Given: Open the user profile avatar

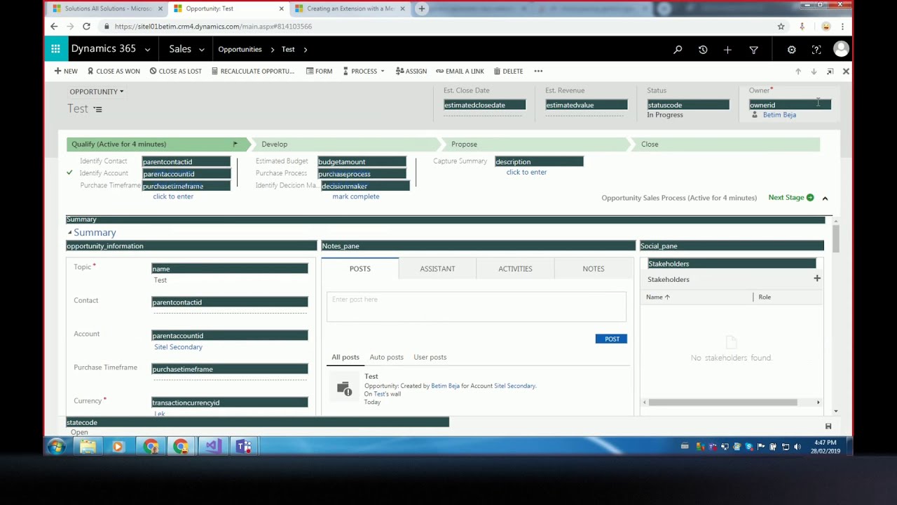Looking at the screenshot, I should pyautogui.click(x=841, y=49).
